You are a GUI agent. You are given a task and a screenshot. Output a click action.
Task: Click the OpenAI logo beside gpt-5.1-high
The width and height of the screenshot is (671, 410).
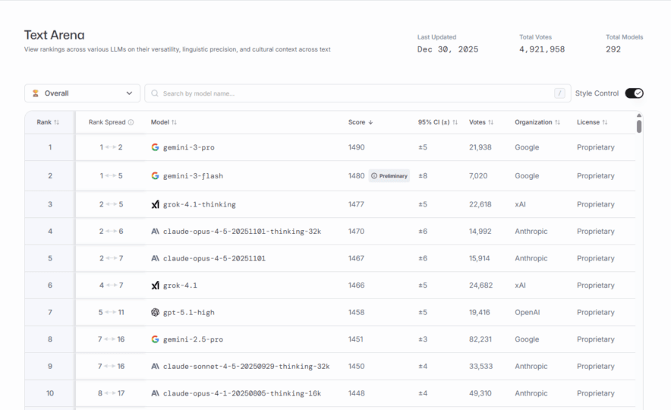(x=155, y=312)
